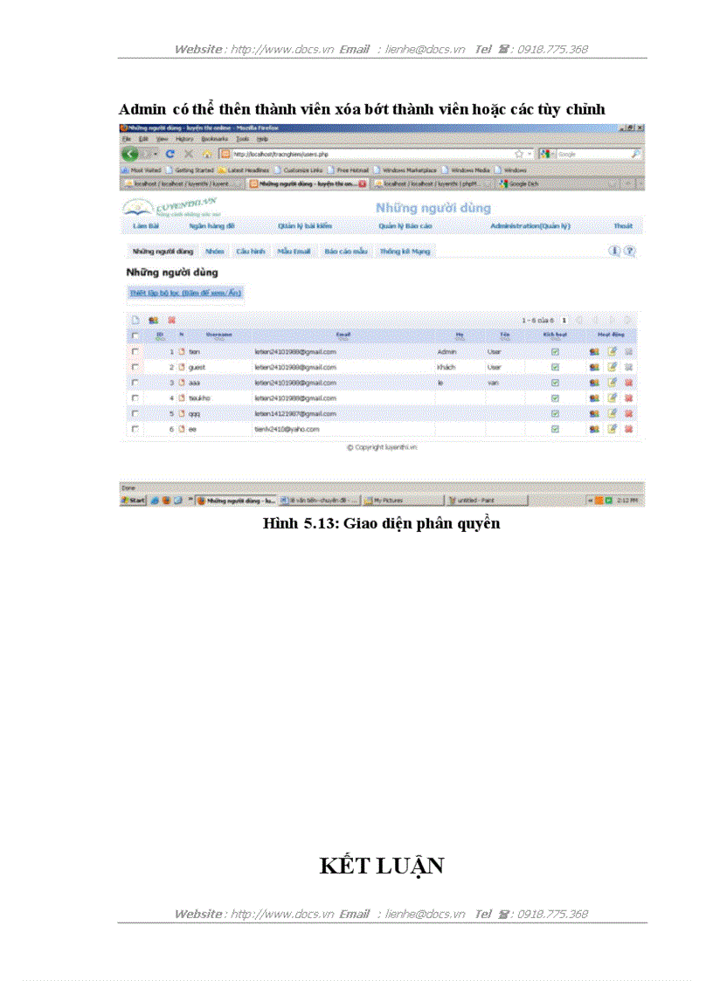Click the Firefox URL address field
The image size is (713, 981).
click(367, 154)
